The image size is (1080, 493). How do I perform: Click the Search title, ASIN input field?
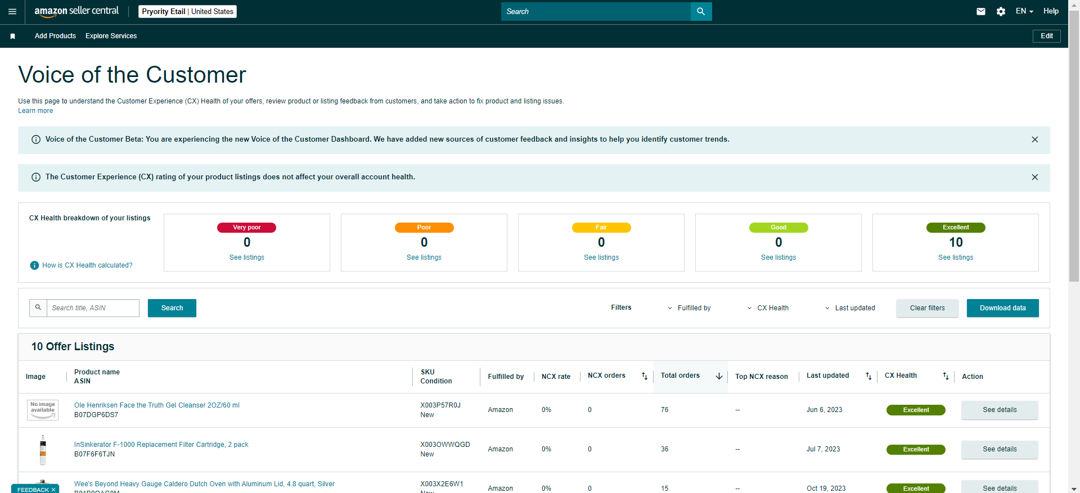[x=93, y=308]
